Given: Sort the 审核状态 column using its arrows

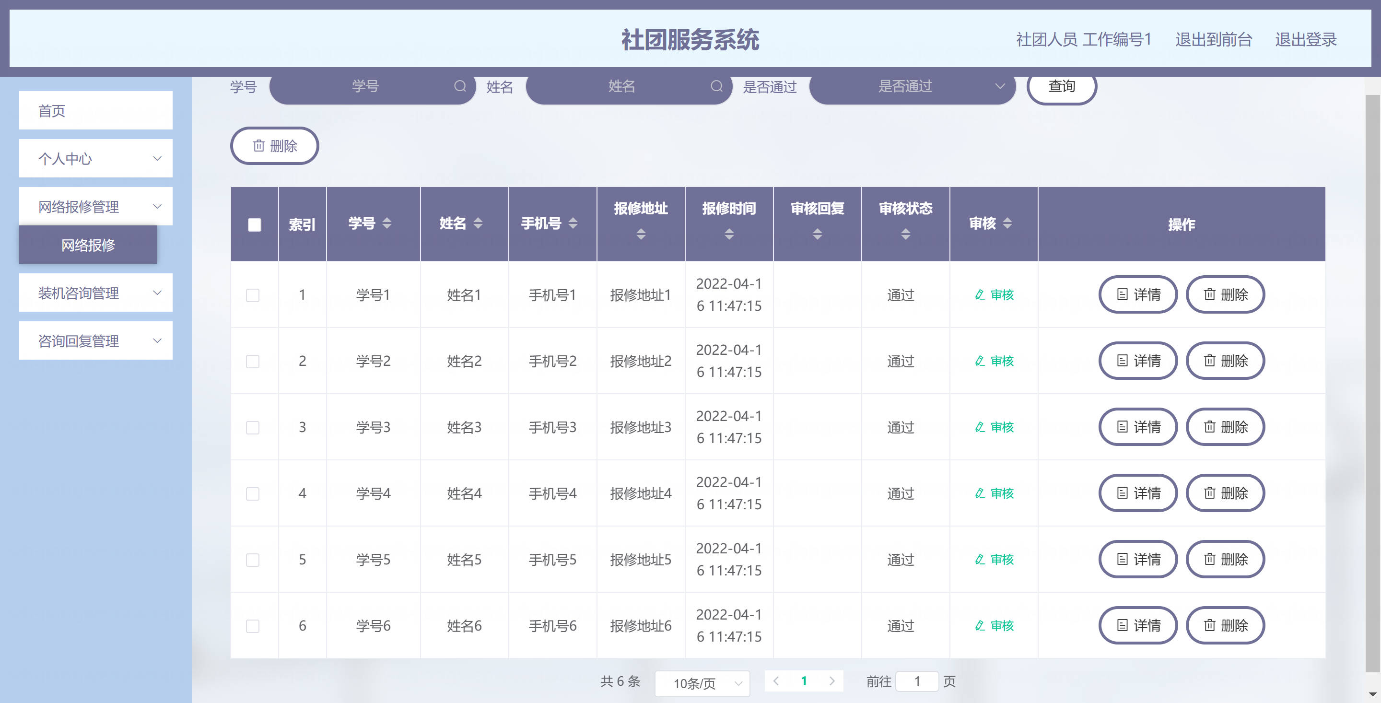Looking at the screenshot, I should click(x=905, y=234).
